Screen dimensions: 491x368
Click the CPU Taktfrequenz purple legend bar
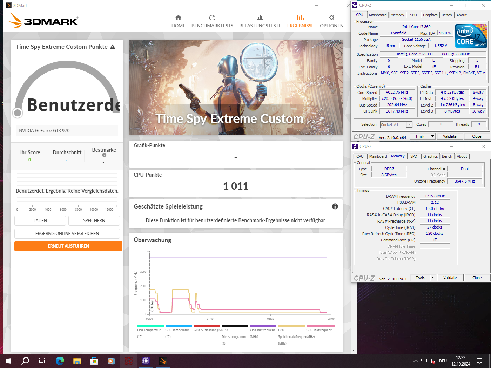[263, 326]
